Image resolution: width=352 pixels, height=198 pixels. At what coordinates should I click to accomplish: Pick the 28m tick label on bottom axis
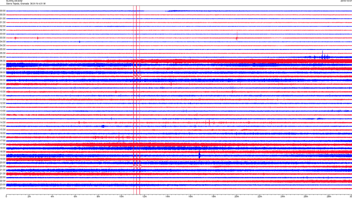(x=329, y=197)
